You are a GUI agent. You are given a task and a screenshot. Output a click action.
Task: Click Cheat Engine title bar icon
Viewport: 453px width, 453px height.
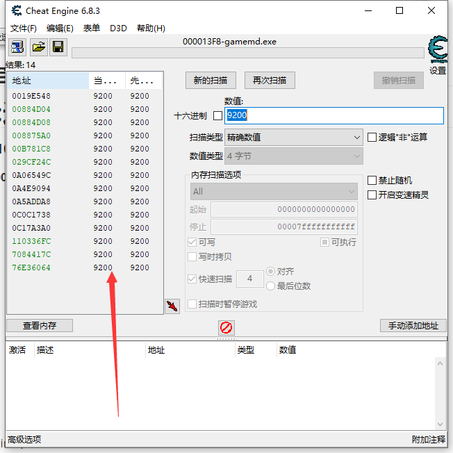pos(14,10)
